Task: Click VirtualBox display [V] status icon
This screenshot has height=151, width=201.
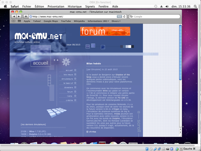Action: [172, 149]
